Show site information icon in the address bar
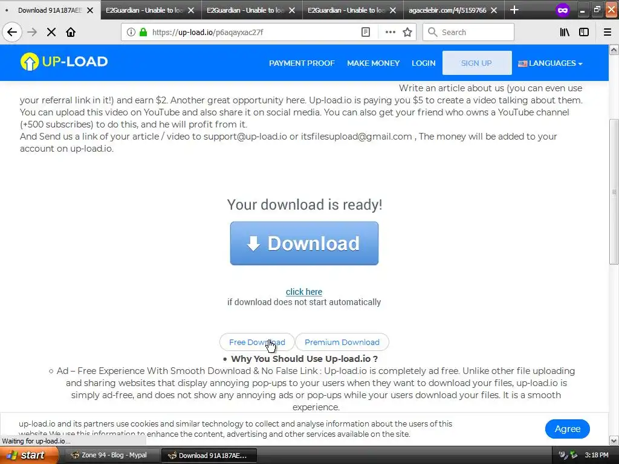The height and width of the screenshot is (464, 619). pos(131,32)
